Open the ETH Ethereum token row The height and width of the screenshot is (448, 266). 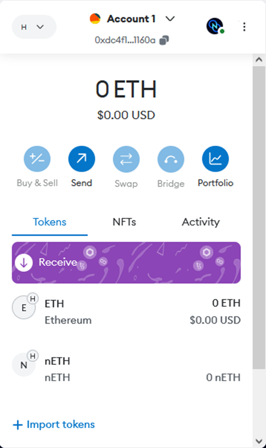click(126, 311)
